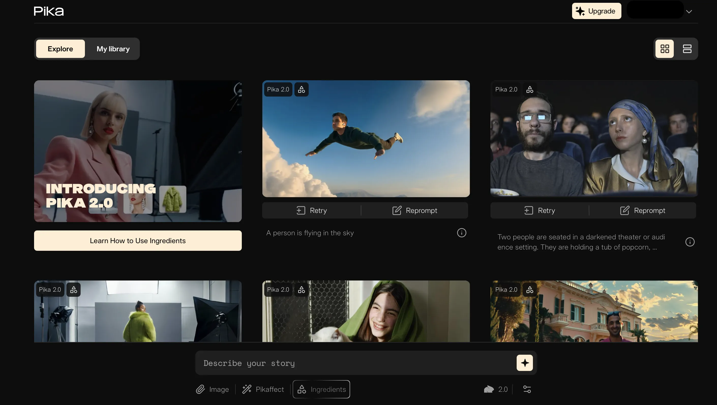This screenshot has width=717, height=405.
Task: Click ingredients icon on pink villa video
Action: [530, 290]
